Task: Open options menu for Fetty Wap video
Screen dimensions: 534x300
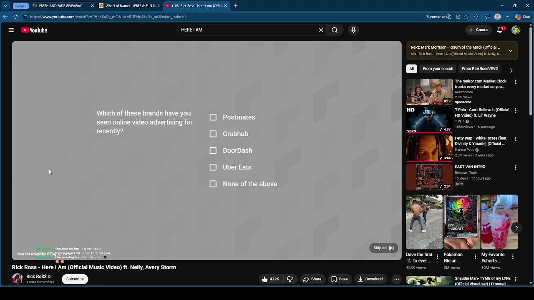Action: click(x=516, y=139)
